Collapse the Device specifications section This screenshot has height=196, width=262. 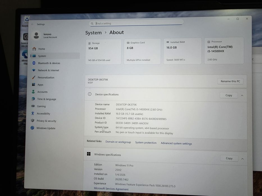(242, 95)
